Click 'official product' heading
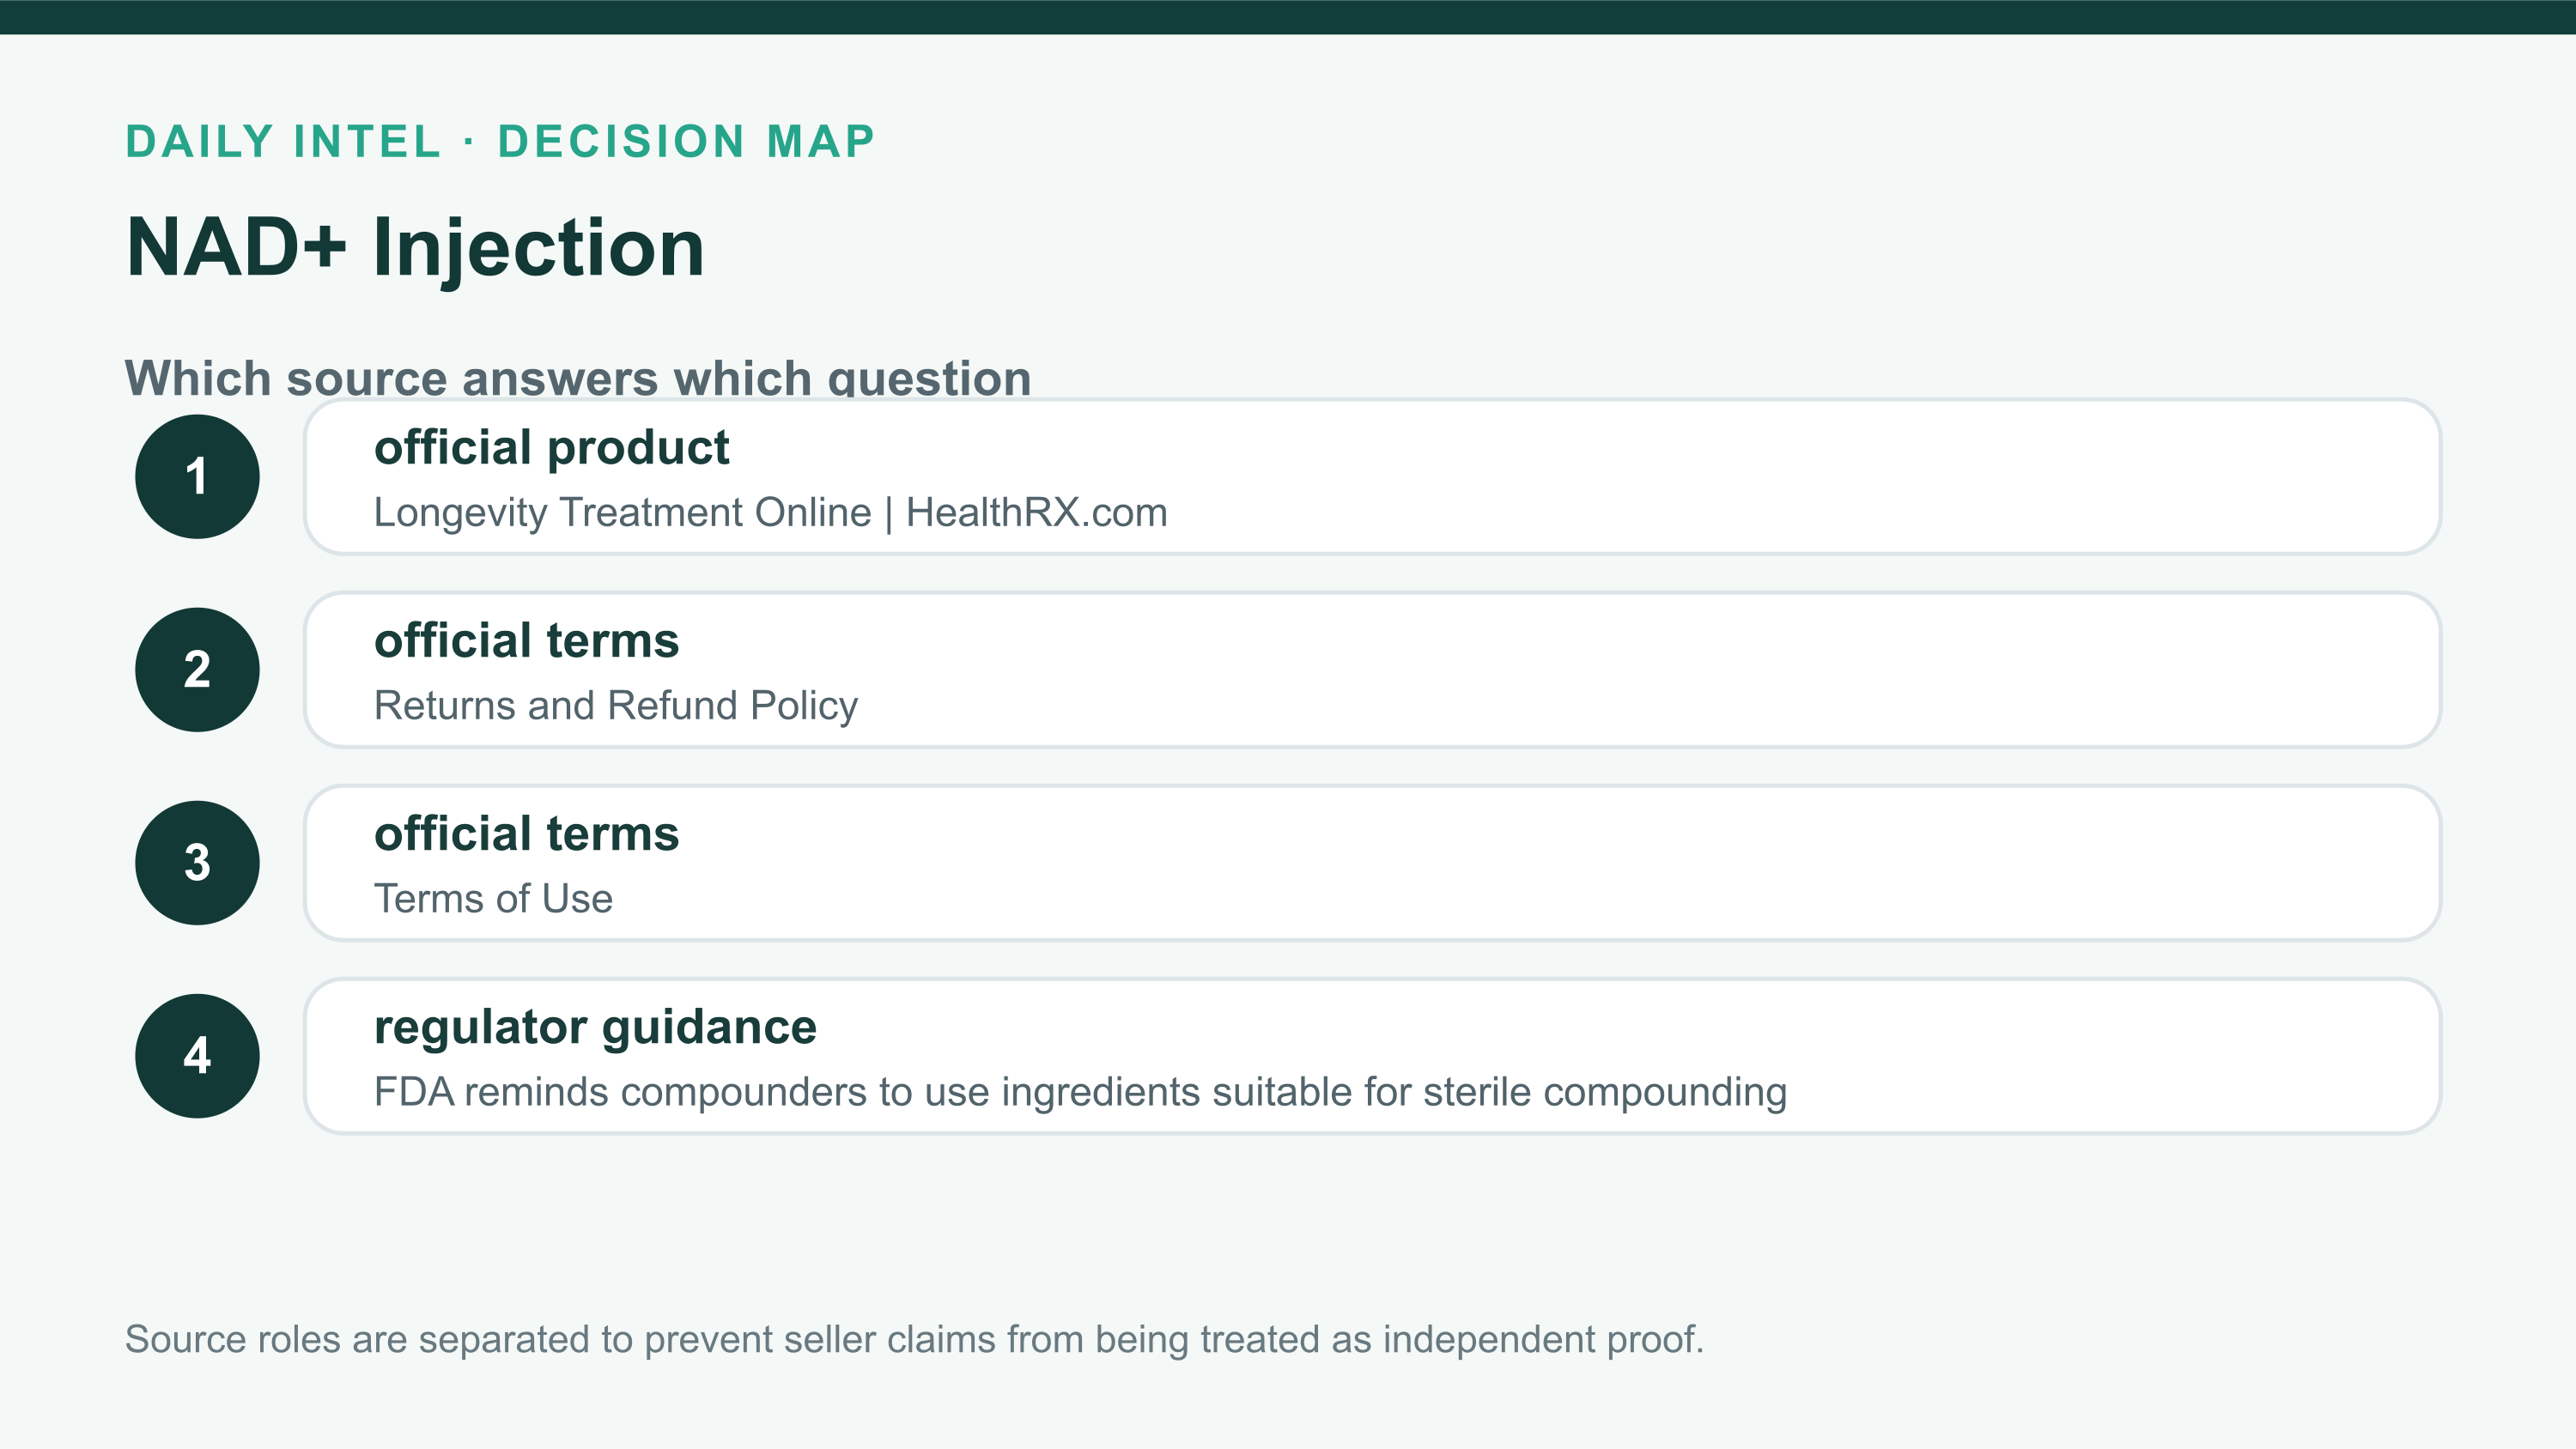Screen dimensions: 2576x1449 click(x=551, y=448)
